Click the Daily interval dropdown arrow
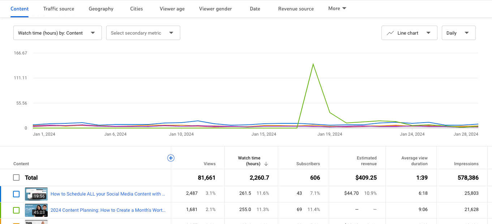This screenshot has width=492, height=224. [x=468, y=33]
